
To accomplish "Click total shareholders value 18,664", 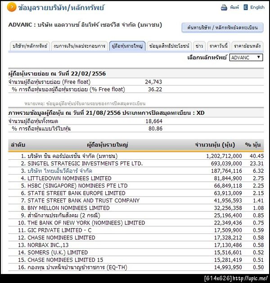I will (154, 121).
